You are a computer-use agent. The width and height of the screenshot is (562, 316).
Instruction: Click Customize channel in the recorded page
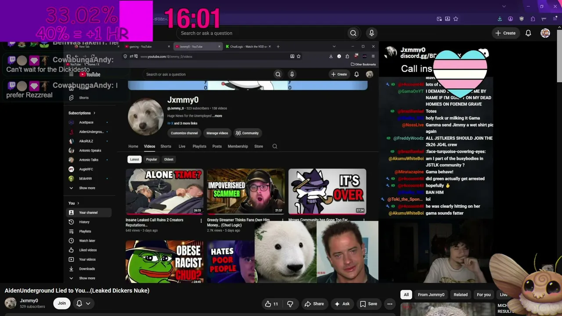pos(184,133)
